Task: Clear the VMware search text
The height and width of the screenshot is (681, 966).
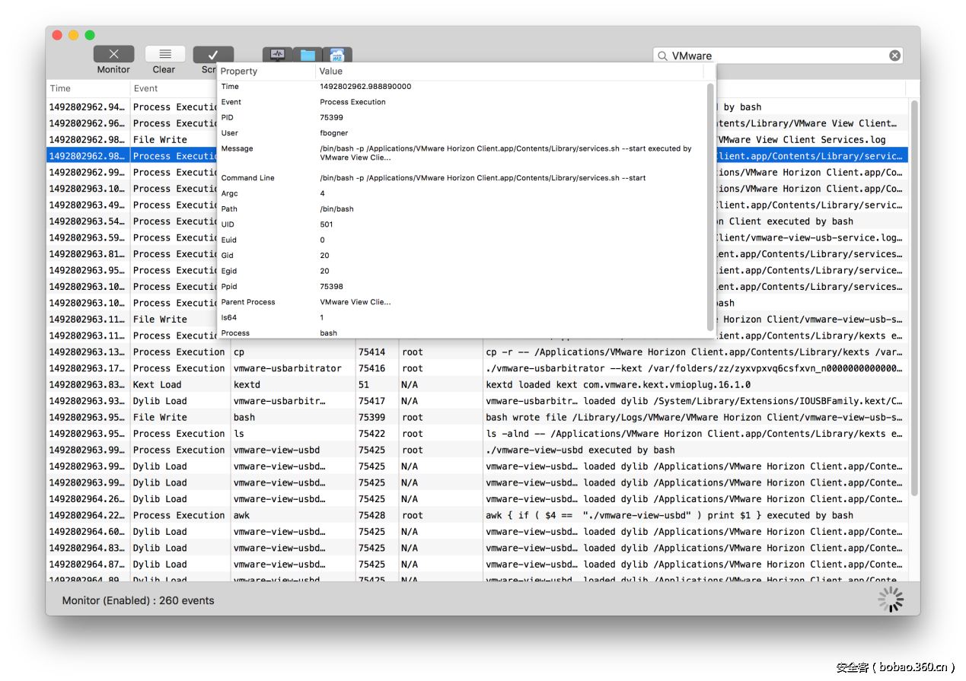Action: 894,56
